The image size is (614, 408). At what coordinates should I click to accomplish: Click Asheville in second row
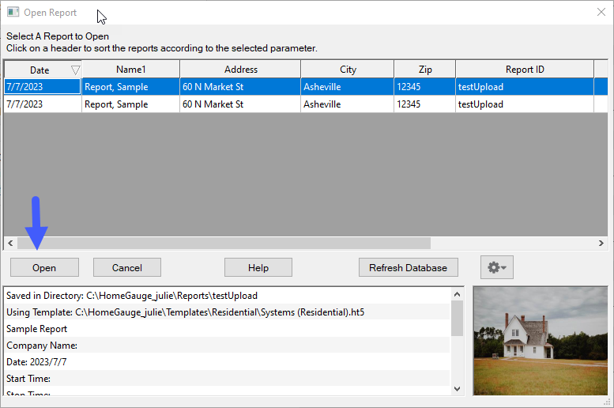(x=348, y=104)
